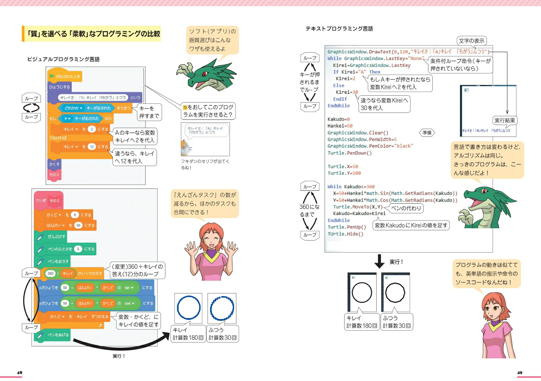The image size is (541, 381).
Task: Click the pen icon on ペンをおろす block
Action: pos(40,262)
